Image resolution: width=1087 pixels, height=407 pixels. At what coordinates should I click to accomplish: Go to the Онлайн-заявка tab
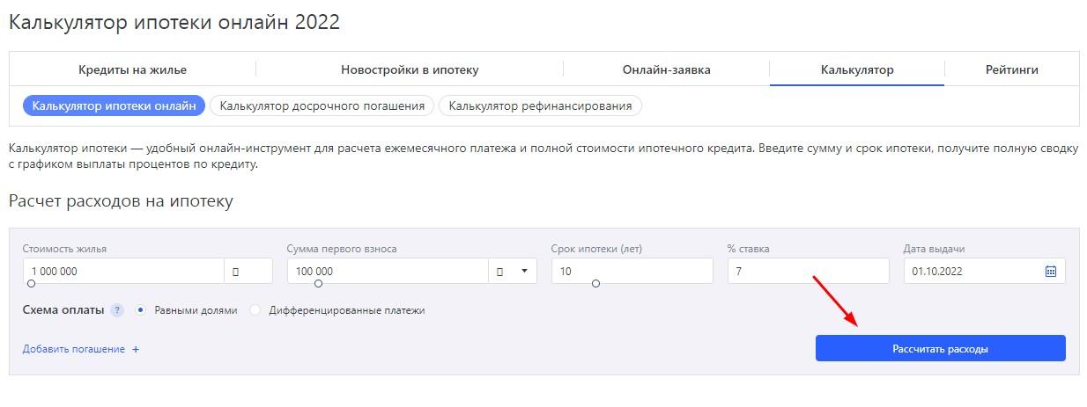point(666,69)
